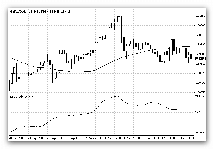Click the 30 Sep 21:00 time label

click(151, 138)
